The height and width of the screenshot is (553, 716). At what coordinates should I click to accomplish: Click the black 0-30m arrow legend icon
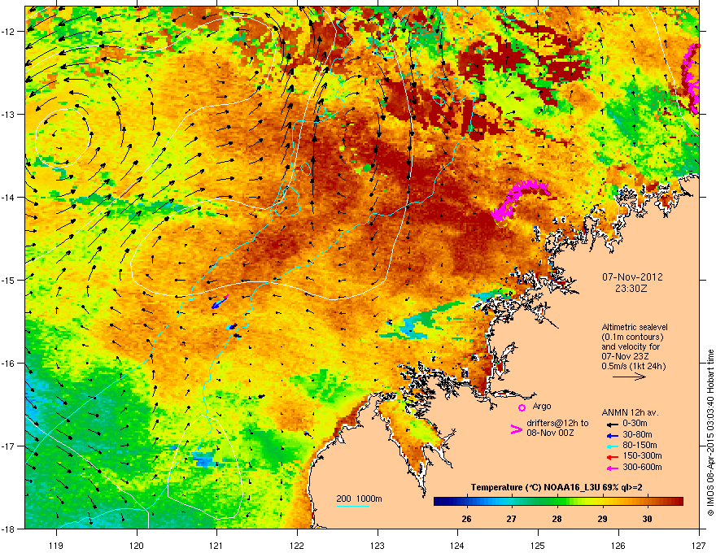tap(612, 425)
